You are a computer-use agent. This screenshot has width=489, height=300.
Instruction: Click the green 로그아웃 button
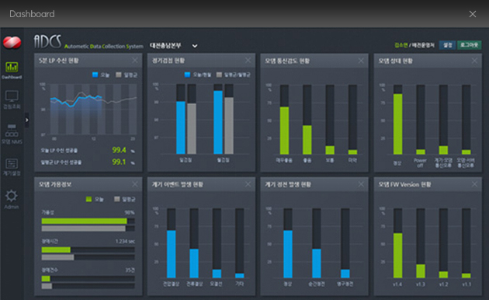(469, 45)
